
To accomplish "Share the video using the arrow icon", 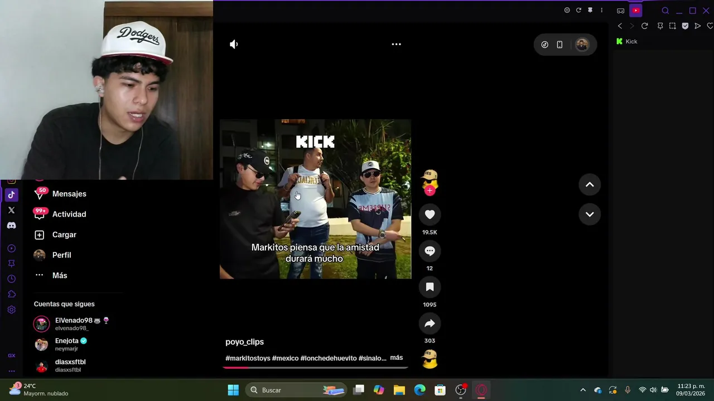I will tap(430, 323).
